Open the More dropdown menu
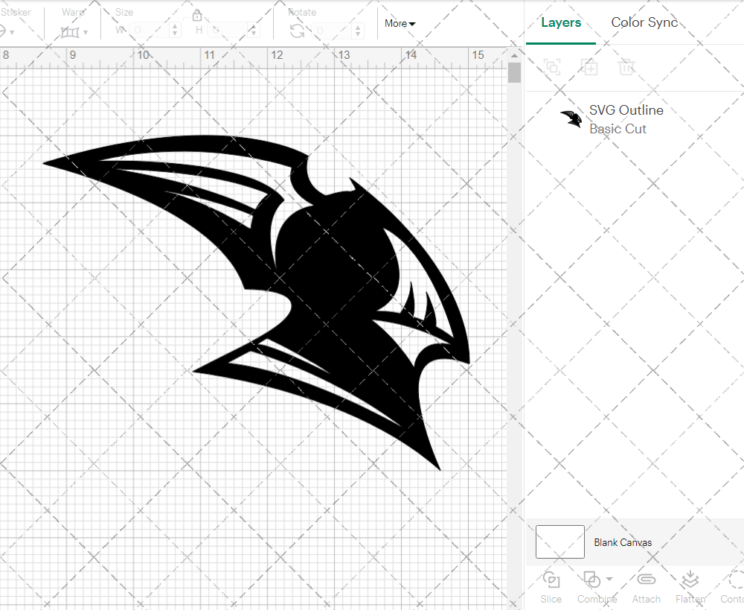 400,24
